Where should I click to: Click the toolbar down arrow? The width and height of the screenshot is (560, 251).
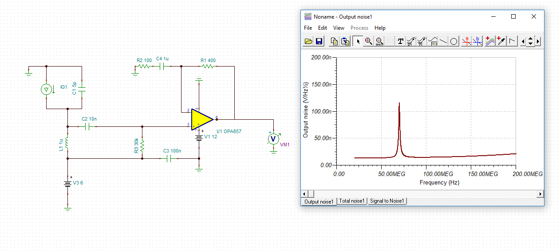pyautogui.click(x=531, y=44)
